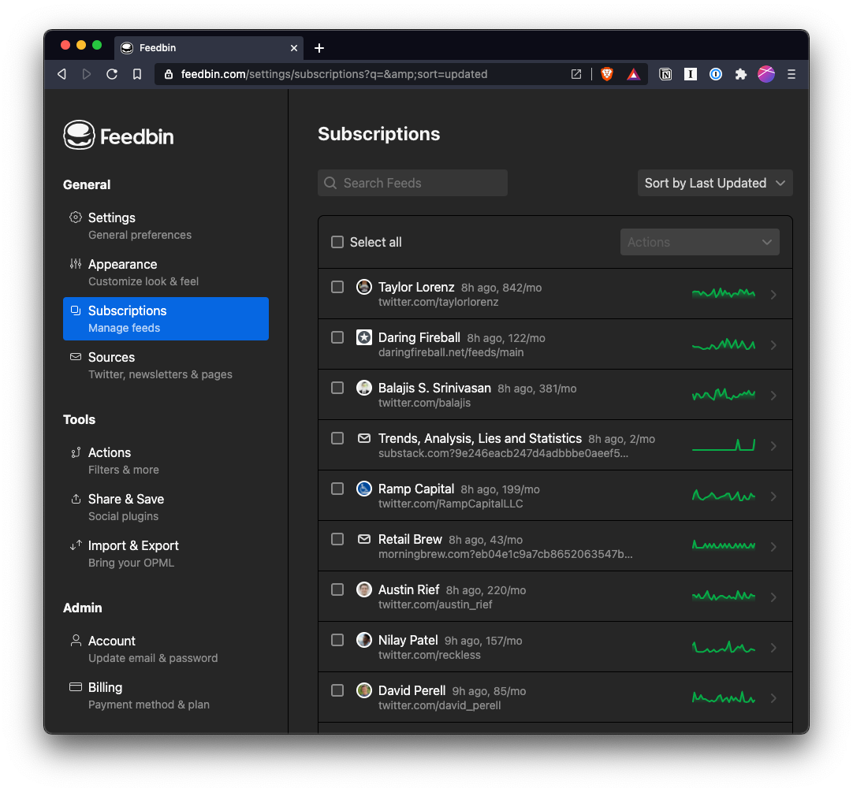This screenshot has height=792, width=853.
Task: Tick the Daring Fireball checkbox
Action: (x=337, y=337)
